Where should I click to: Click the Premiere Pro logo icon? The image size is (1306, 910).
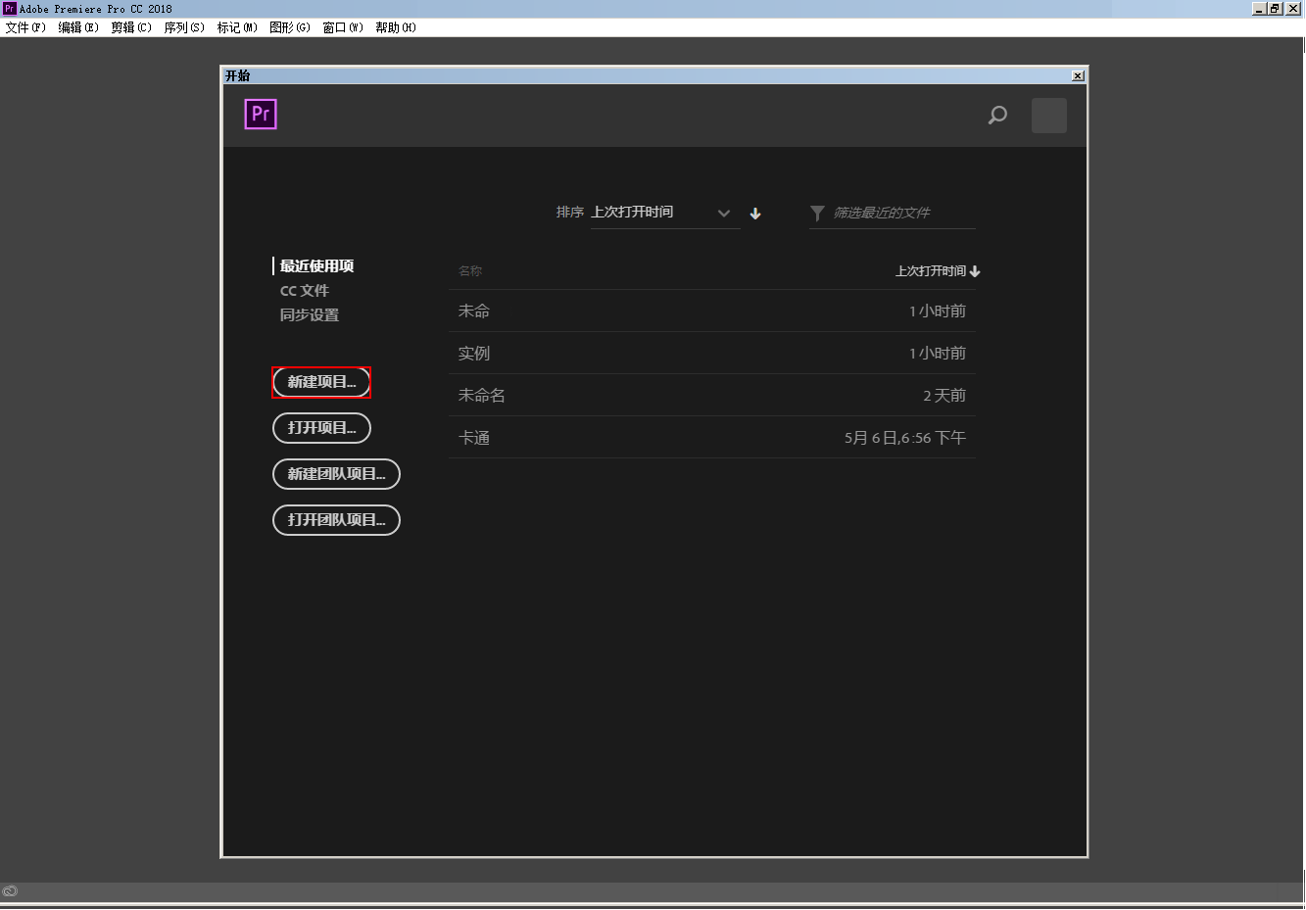(261, 115)
